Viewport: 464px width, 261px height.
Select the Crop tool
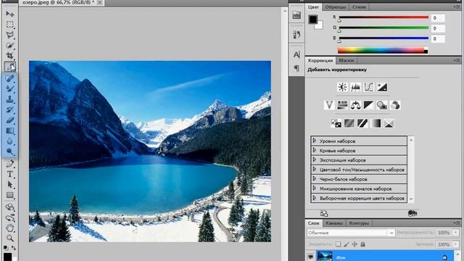[9, 56]
